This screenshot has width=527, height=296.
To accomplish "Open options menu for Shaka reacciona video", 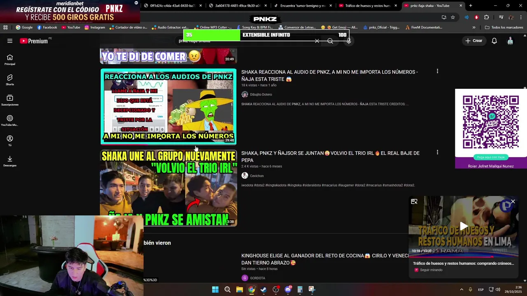I will 437,71.
